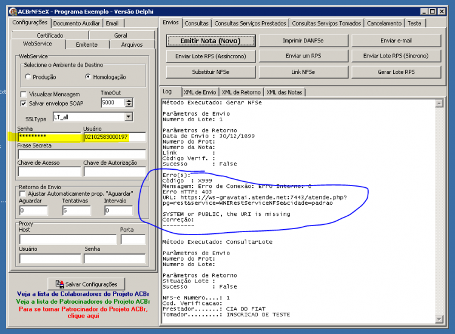The height and width of the screenshot is (334, 455).
Task: Click Enviar Lote RPS (Assíncrono) button
Action: pos(211,56)
